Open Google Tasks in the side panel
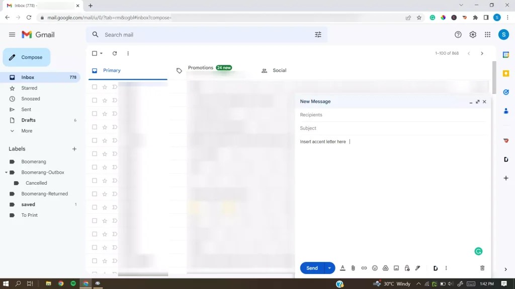Viewport: 515px width, 289px height. (x=506, y=92)
